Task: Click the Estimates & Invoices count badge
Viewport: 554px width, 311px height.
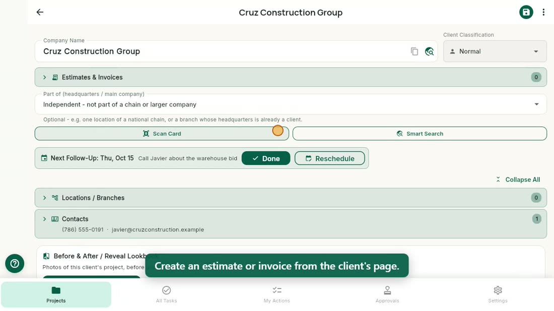Action: (536, 77)
